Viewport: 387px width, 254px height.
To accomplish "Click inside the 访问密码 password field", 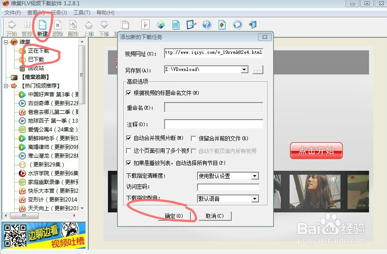I will 227,187.
